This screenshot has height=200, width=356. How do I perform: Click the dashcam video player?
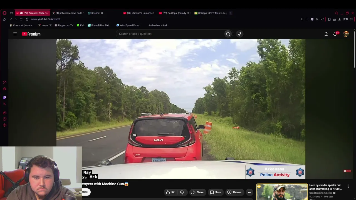(x=181, y=109)
